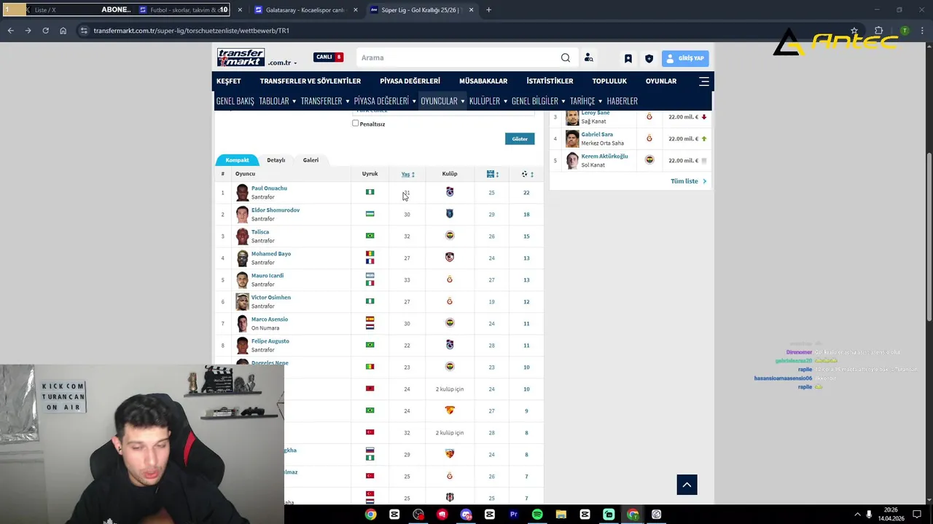Open Spotify from the taskbar
Image resolution: width=933 pixels, height=524 pixels.
(x=537, y=515)
